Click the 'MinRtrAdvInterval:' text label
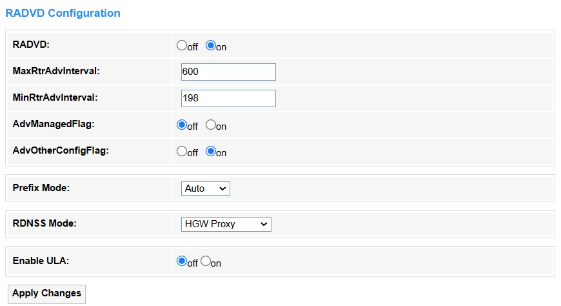561x306 pixels. [55, 97]
